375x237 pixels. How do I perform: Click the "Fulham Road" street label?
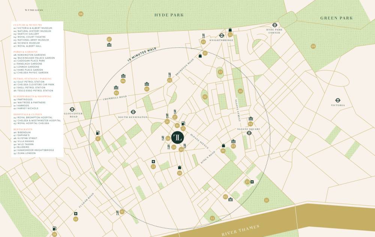point(86,200)
